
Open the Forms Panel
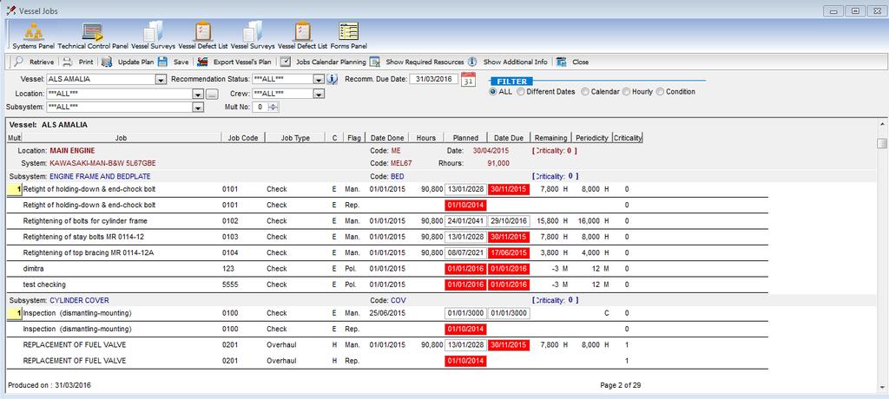pyautogui.click(x=348, y=36)
